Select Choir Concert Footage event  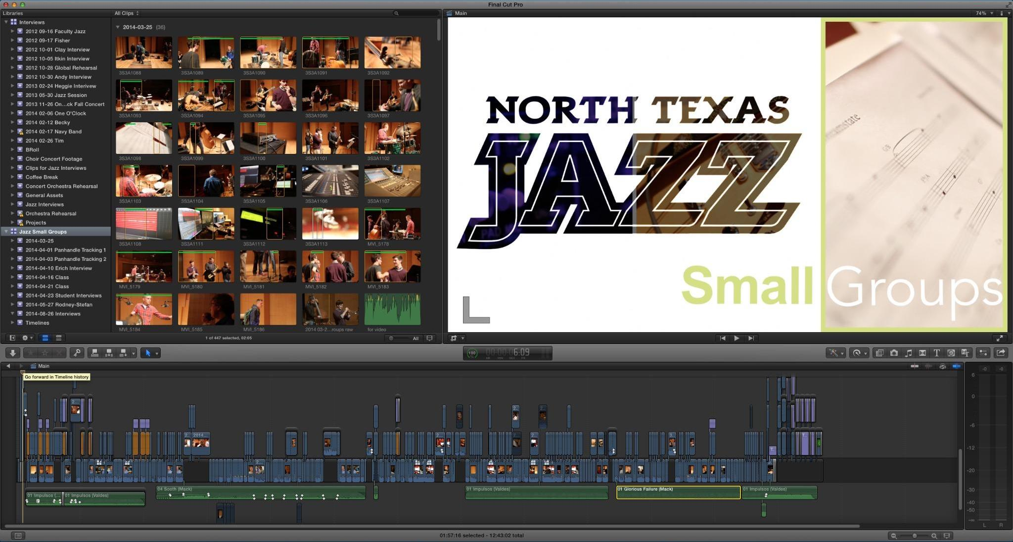53,159
